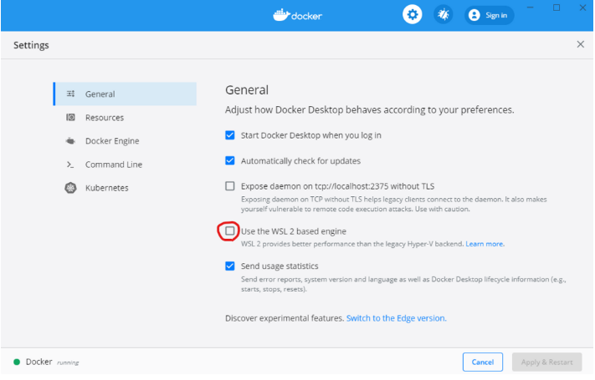595x380 pixels.
Task: Click the 'Use the WSL 2 based engine' label
Action: tap(294, 231)
